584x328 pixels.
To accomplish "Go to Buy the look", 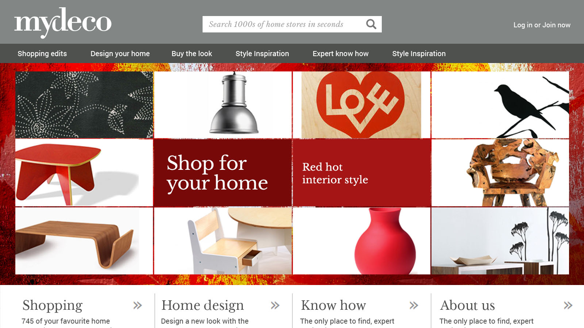I will pyautogui.click(x=192, y=54).
